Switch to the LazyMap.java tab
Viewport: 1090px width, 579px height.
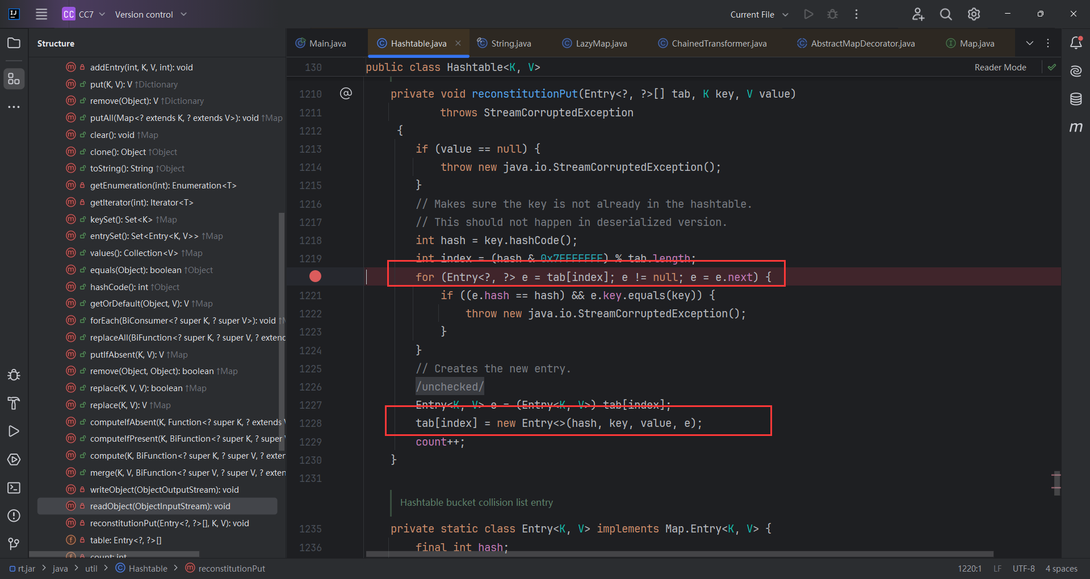click(594, 43)
